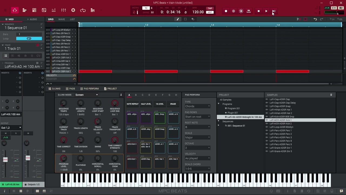This screenshot has height=195, width=346.
Task: Click the info icon in bottom-left status bar
Action: 4,191
